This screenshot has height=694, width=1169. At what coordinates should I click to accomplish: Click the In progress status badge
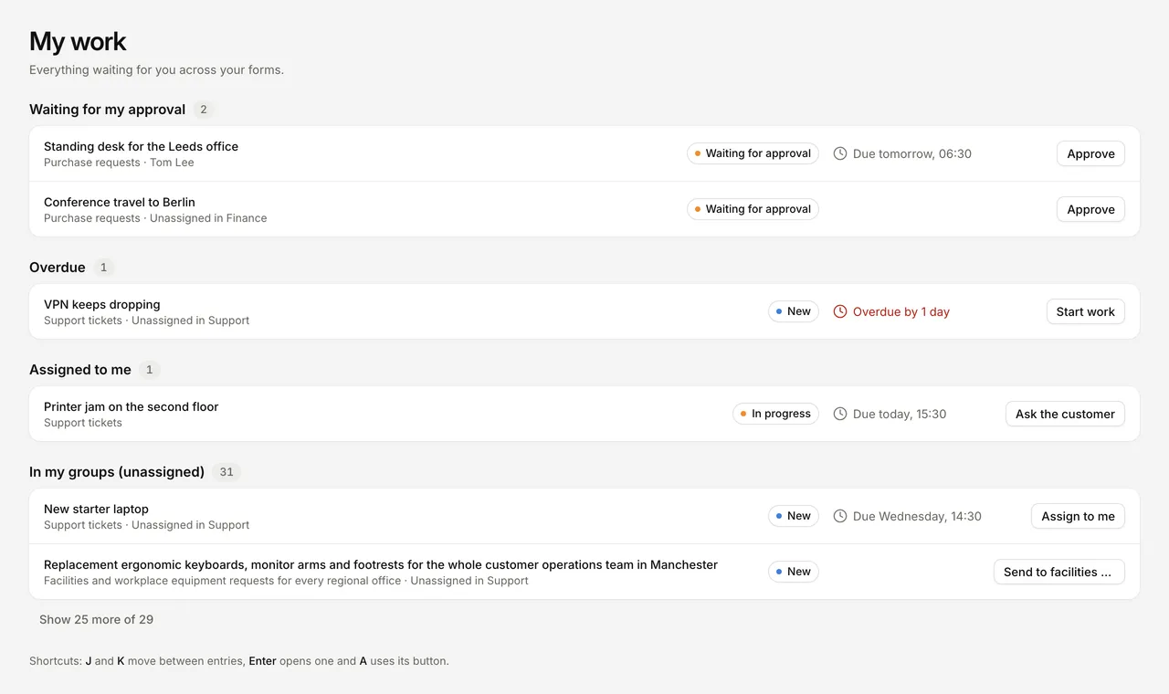[775, 414]
